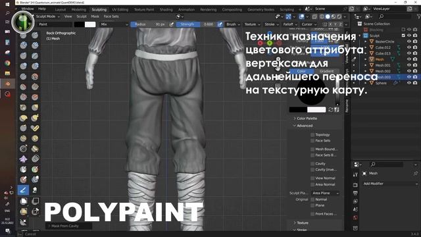The image size is (421, 237).
Task: Select Mesh.001 in the outliner
Action: click(383, 65)
